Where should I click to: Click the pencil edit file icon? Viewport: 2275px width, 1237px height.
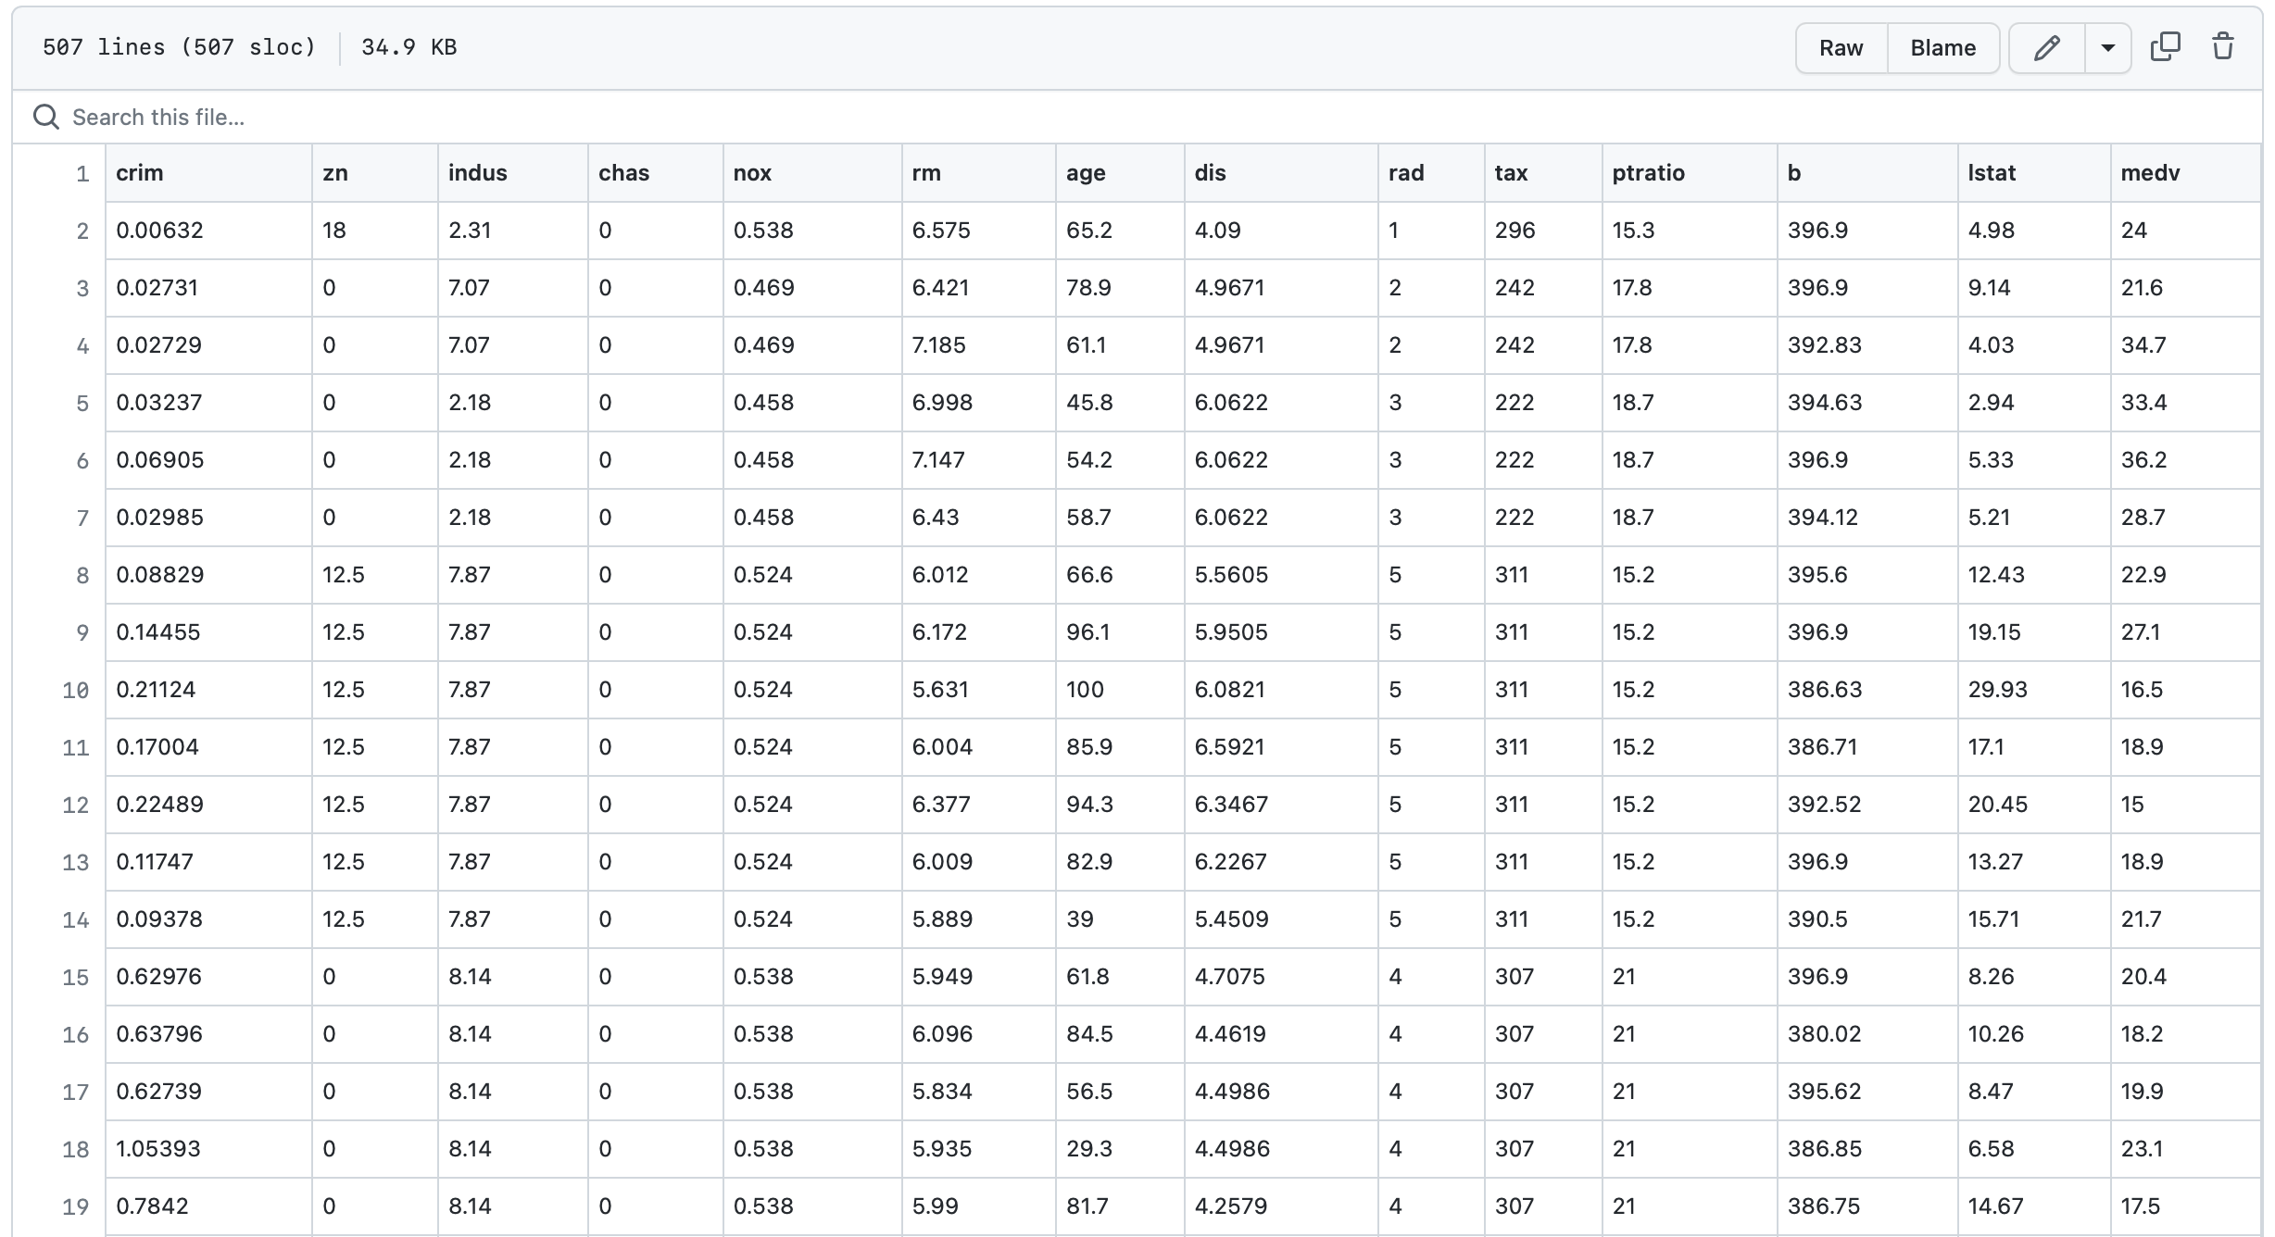[2046, 48]
